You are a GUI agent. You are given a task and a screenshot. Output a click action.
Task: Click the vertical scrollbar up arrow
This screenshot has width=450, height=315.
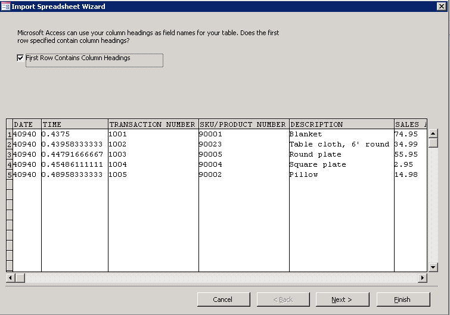pos(433,133)
